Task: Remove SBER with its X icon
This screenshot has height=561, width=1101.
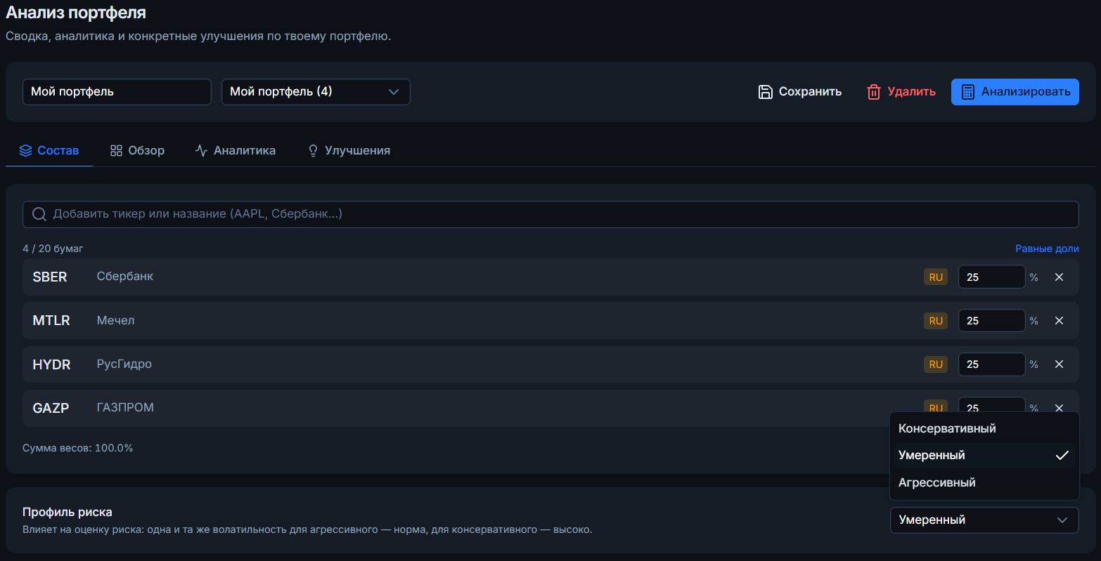Action: tap(1059, 277)
